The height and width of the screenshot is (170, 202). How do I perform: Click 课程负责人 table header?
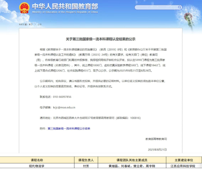[x=86, y=160]
